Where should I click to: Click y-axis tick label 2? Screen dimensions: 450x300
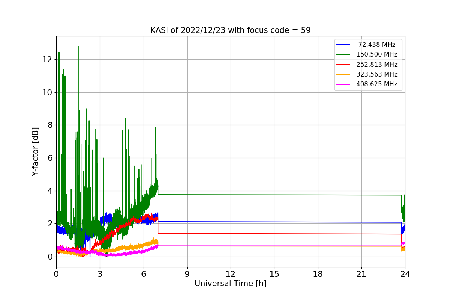[49, 224]
